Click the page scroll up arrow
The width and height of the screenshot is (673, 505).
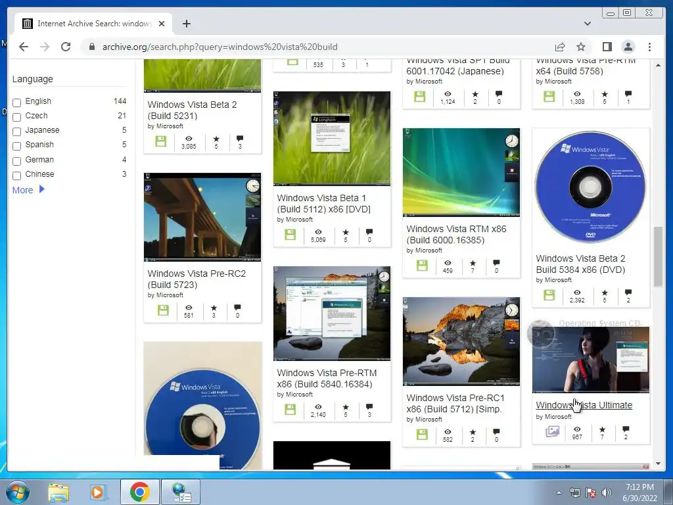[658, 65]
